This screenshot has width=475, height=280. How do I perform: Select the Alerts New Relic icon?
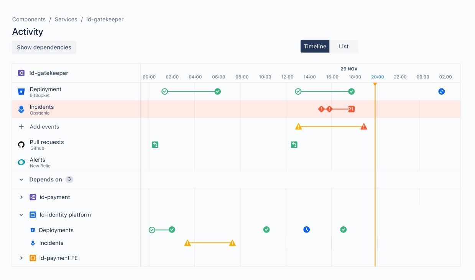coord(21,162)
